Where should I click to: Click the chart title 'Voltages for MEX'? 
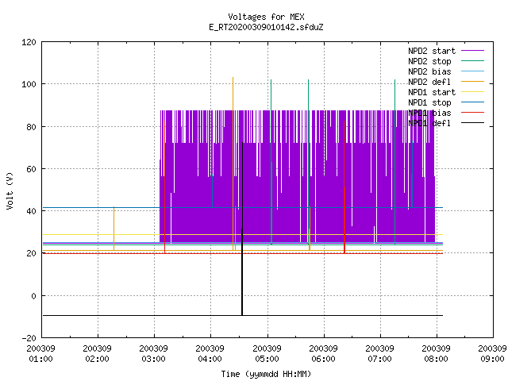(266, 17)
